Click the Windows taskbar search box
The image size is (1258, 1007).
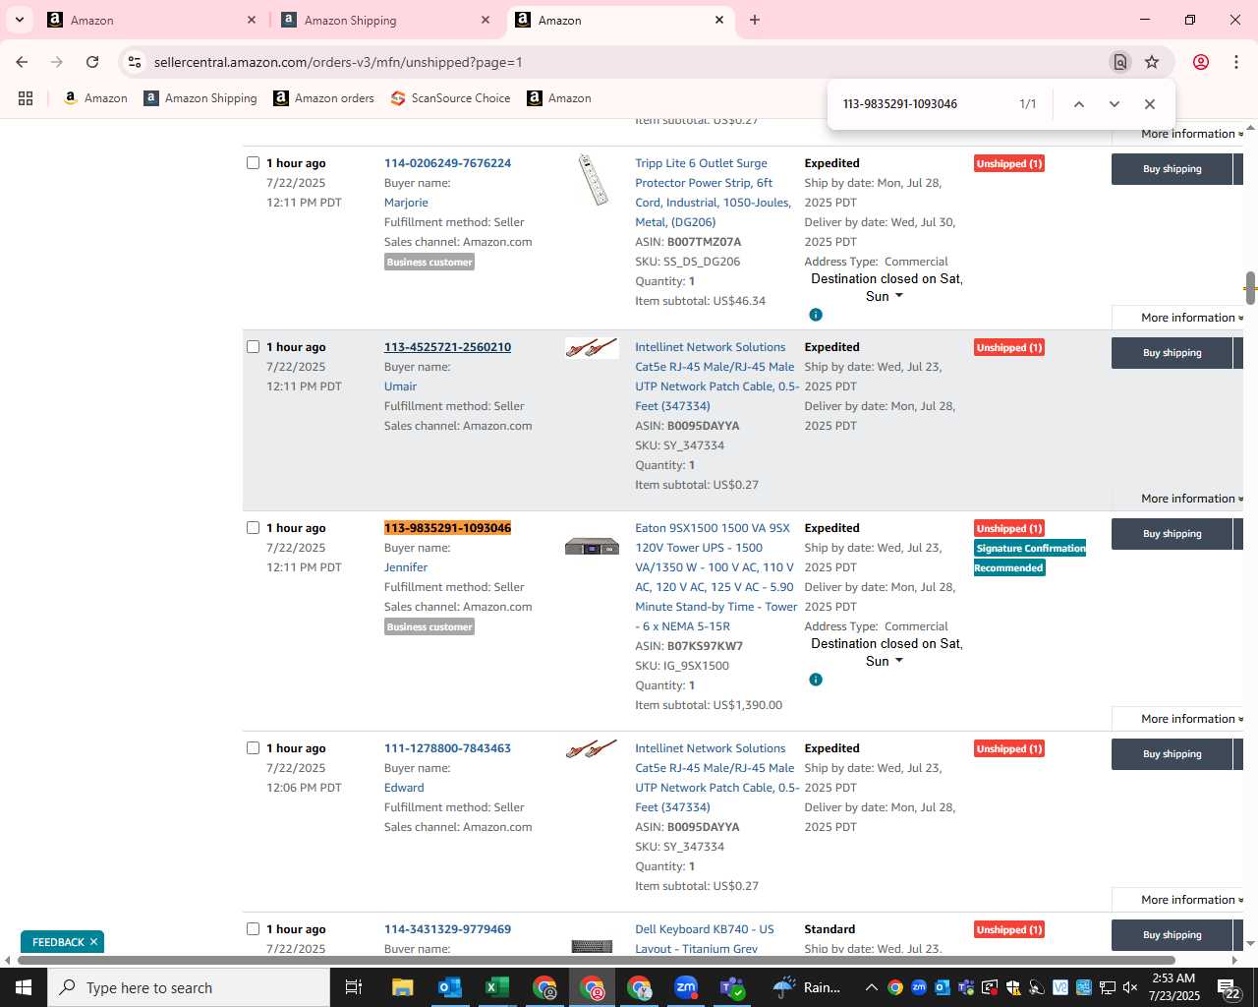[x=189, y=987]
